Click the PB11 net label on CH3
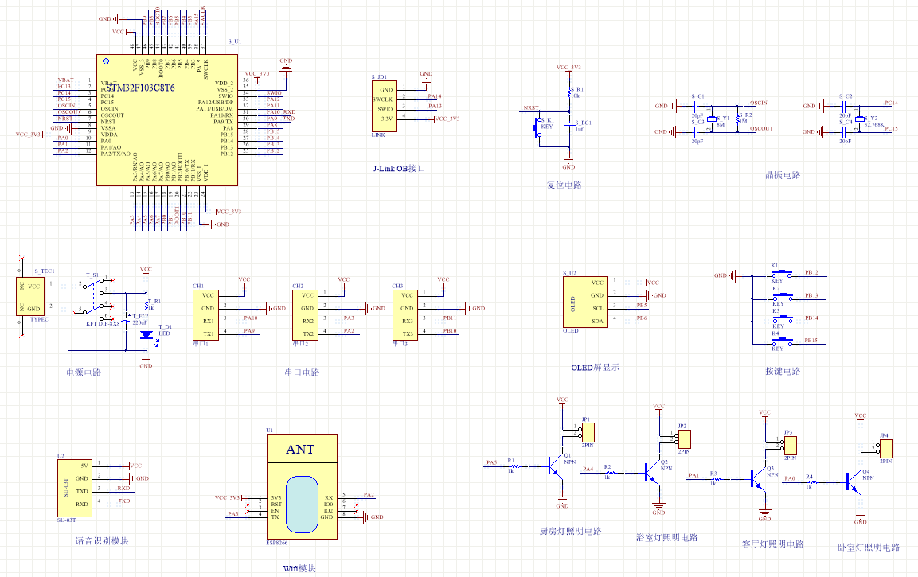 (x=450, y=318)
